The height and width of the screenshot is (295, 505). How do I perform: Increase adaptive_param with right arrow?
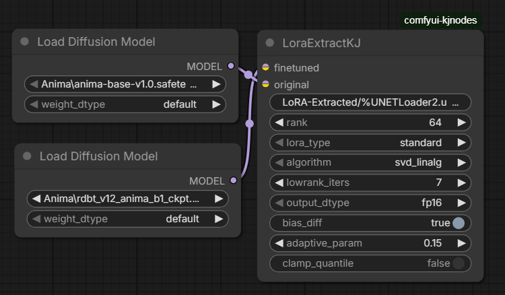click(x=461, y=243)
